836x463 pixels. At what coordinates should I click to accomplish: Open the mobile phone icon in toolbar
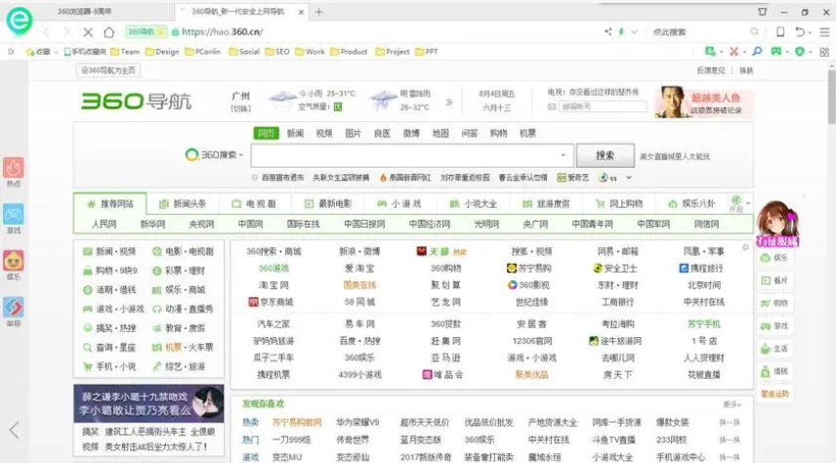click(780, 32)
